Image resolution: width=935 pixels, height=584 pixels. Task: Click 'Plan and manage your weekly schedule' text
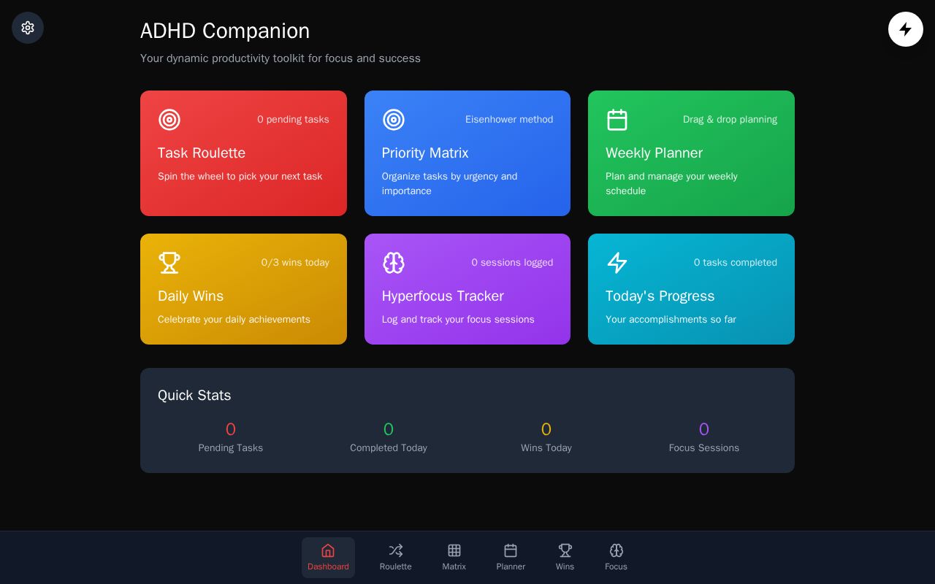(x=671, y=184)
